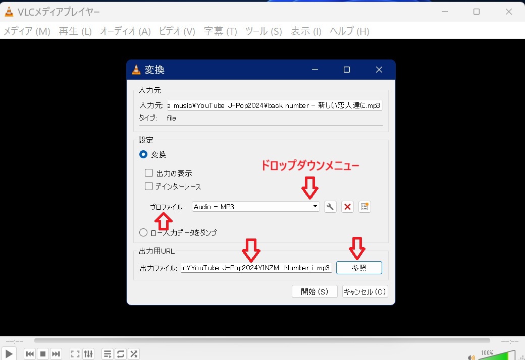Maximize the 変換 dialog

point(347,70)
